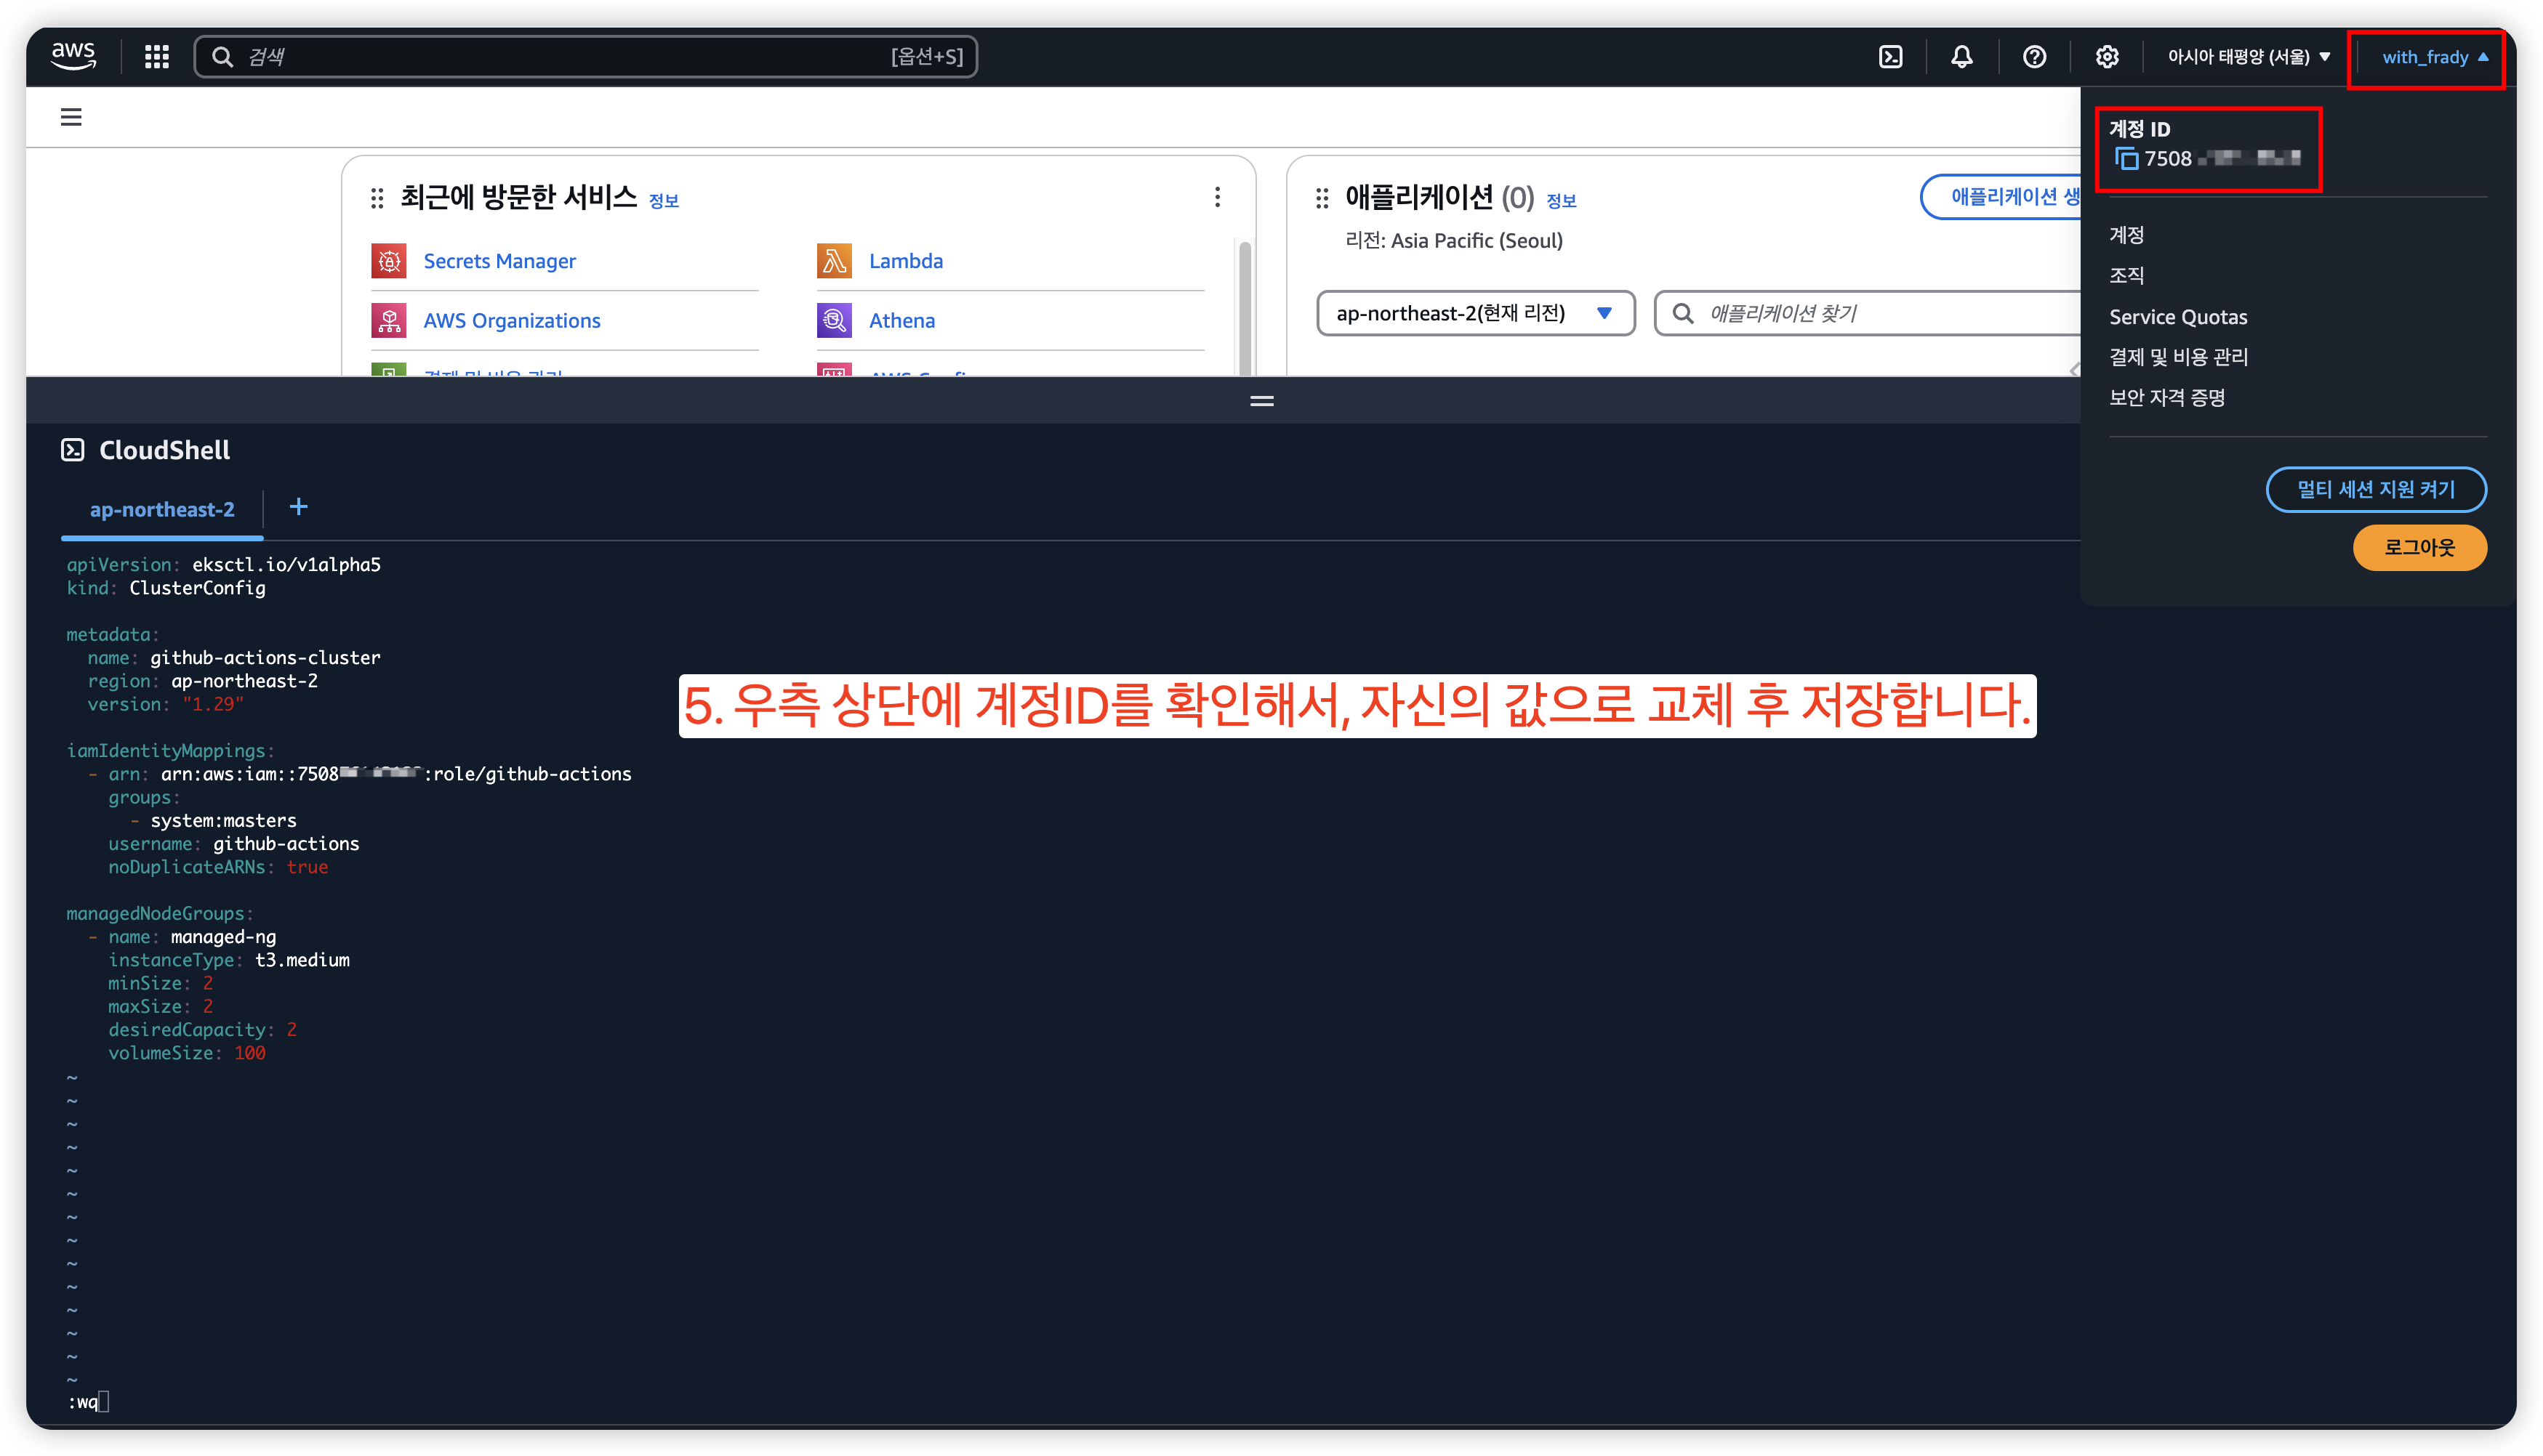This screenshot has width=2543, height=1456.
Task: Click the search magnifier icon in top bar
Action: click(222, 57)
